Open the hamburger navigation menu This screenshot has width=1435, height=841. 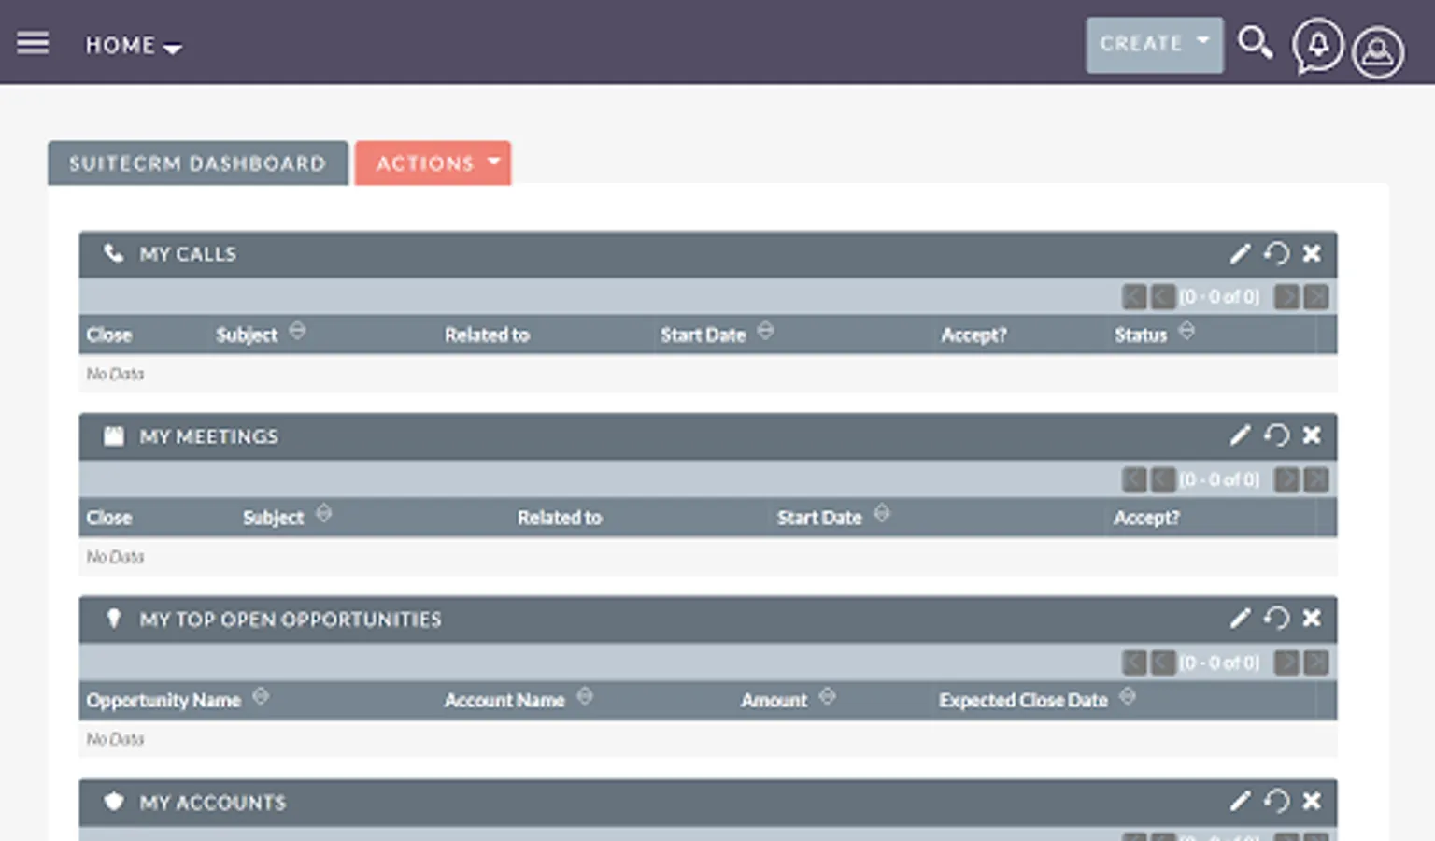(x=33, y=42)
